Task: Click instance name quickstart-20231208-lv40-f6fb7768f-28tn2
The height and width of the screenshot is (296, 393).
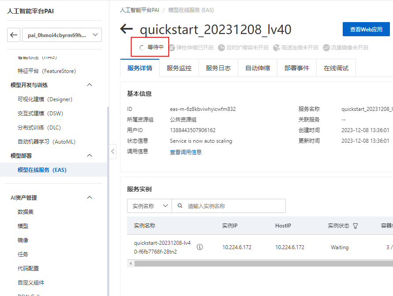Action: (162, 247)
